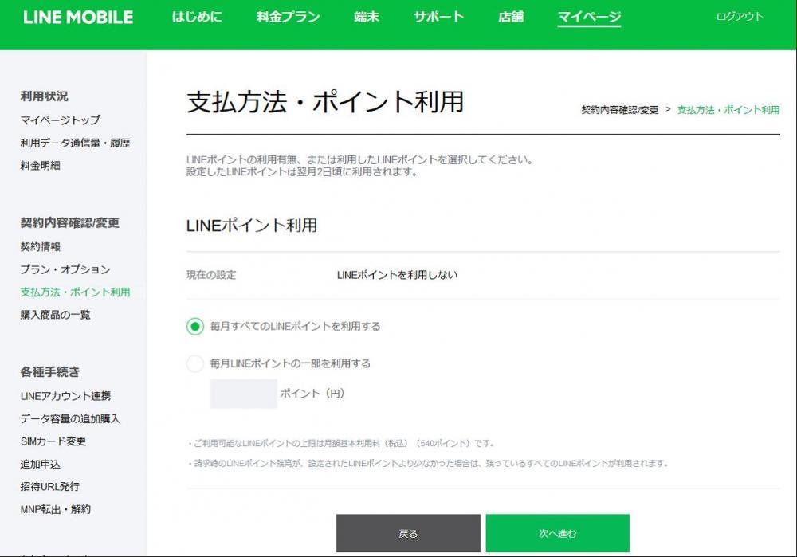797x557 pixels.
Task: Click the 次へ進む button
Action: tap(558, 533)
